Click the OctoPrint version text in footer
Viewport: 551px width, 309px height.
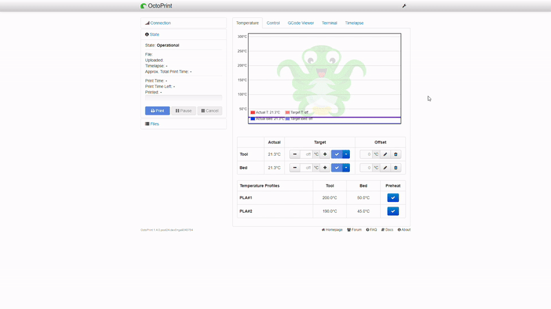[167, 230]
